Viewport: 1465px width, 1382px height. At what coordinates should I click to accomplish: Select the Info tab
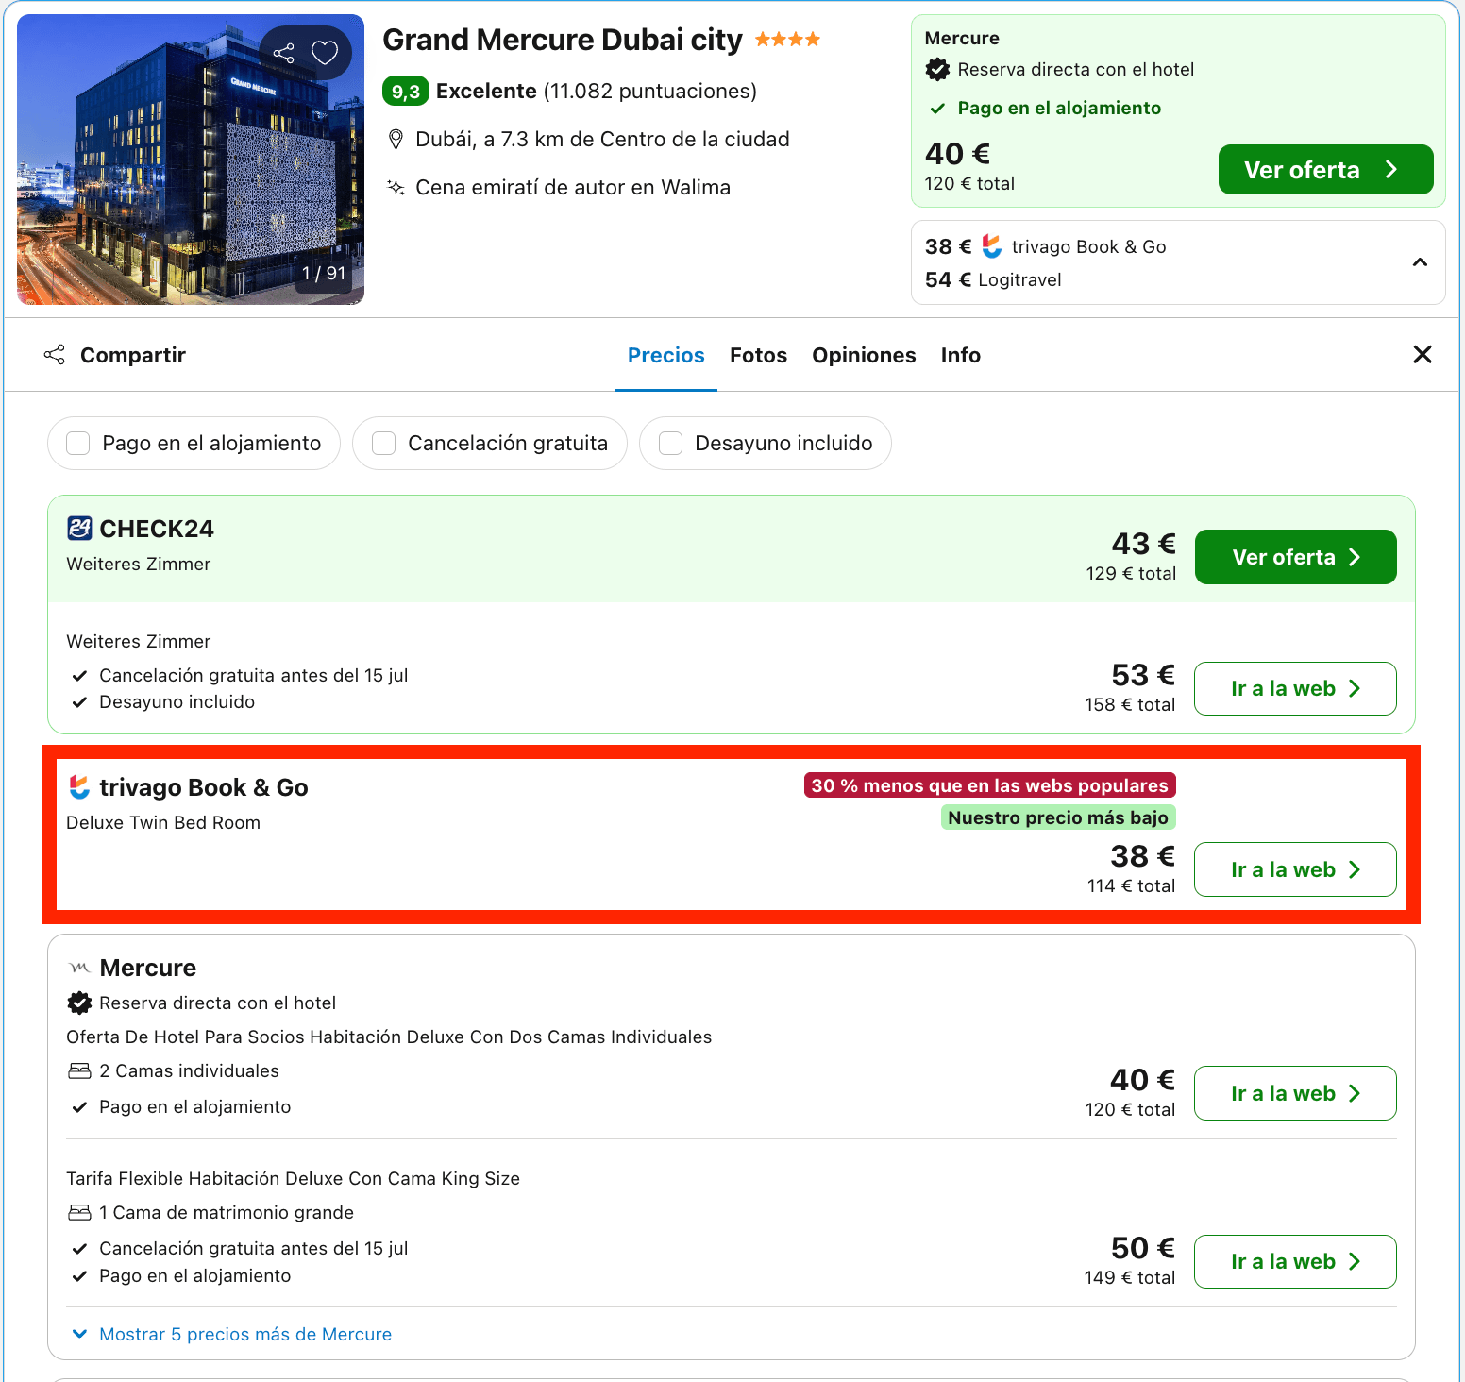click(x=961, y=355)
